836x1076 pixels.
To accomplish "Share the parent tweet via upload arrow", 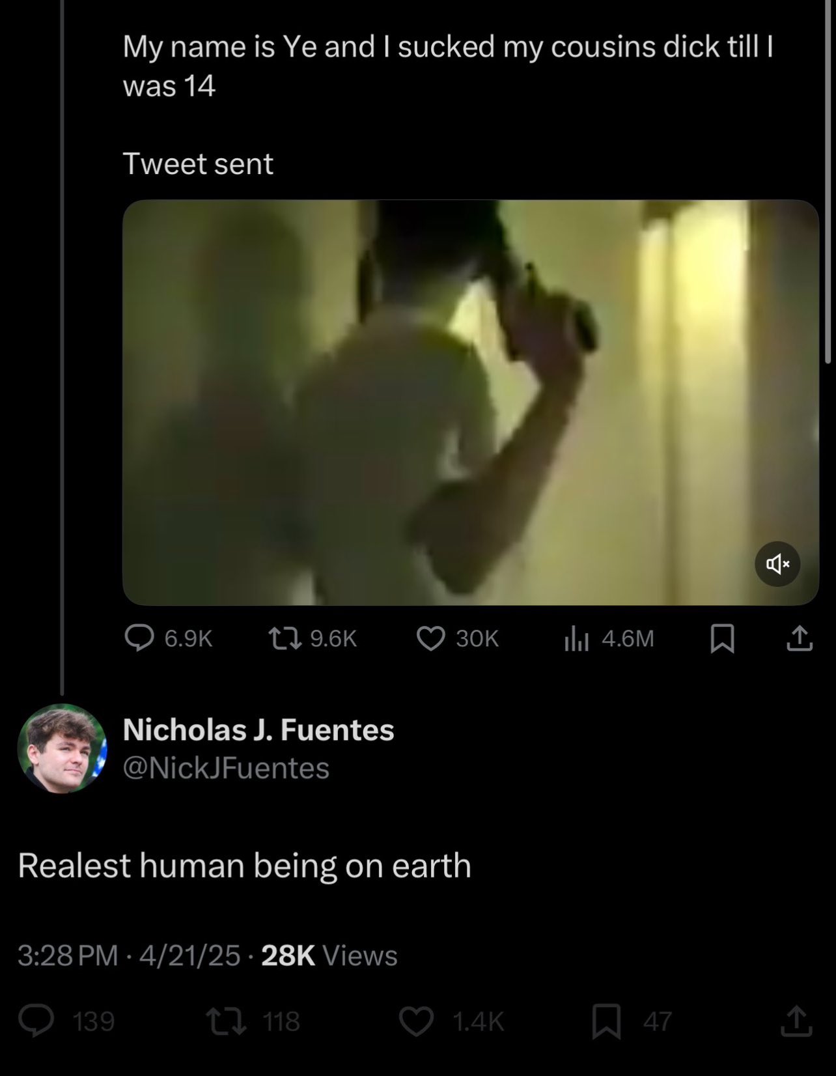I will coord(800,638).
